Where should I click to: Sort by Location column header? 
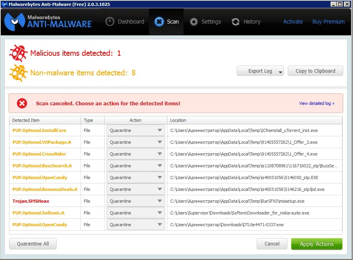255,120
